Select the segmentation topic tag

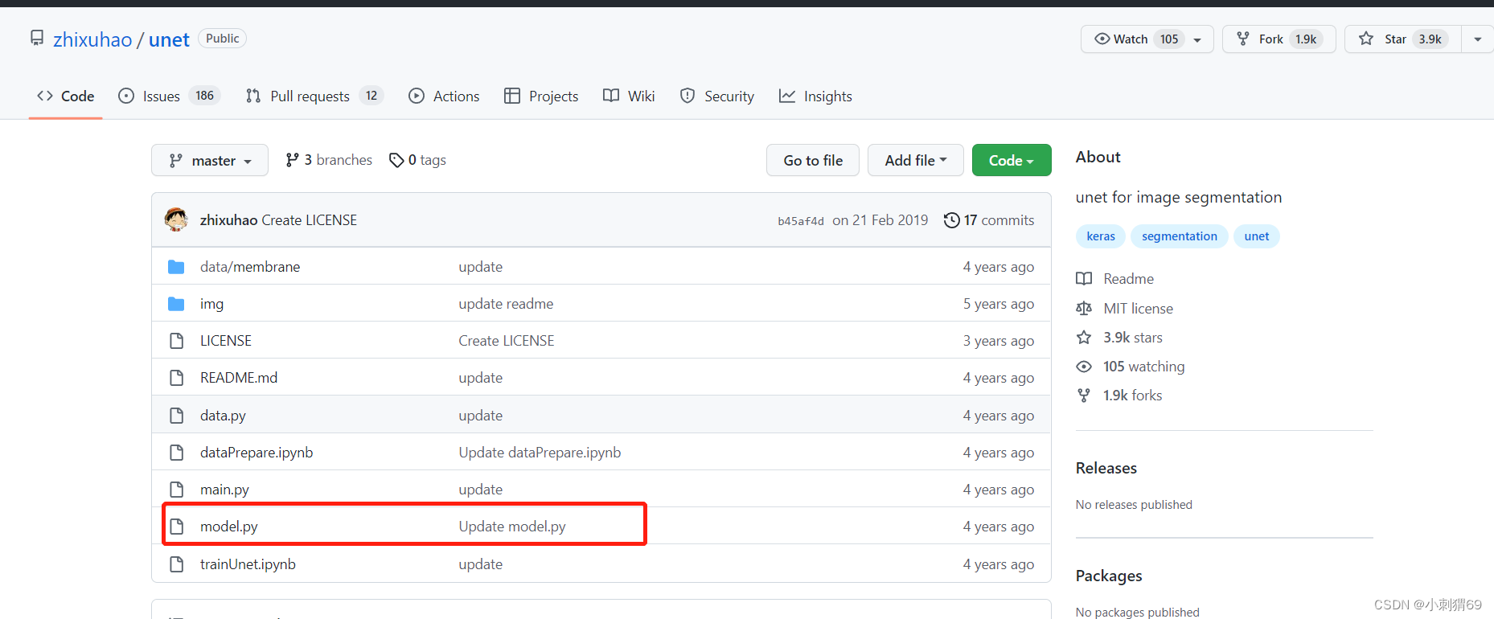coord(1180,236)
